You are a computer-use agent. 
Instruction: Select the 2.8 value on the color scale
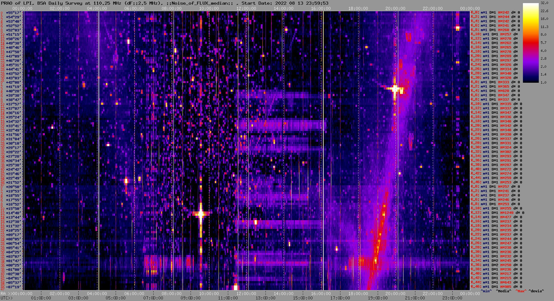pyautogui.click(x=543, y=58)
